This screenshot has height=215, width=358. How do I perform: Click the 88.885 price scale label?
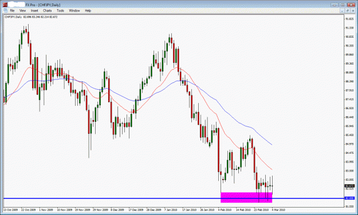(349, 73)
